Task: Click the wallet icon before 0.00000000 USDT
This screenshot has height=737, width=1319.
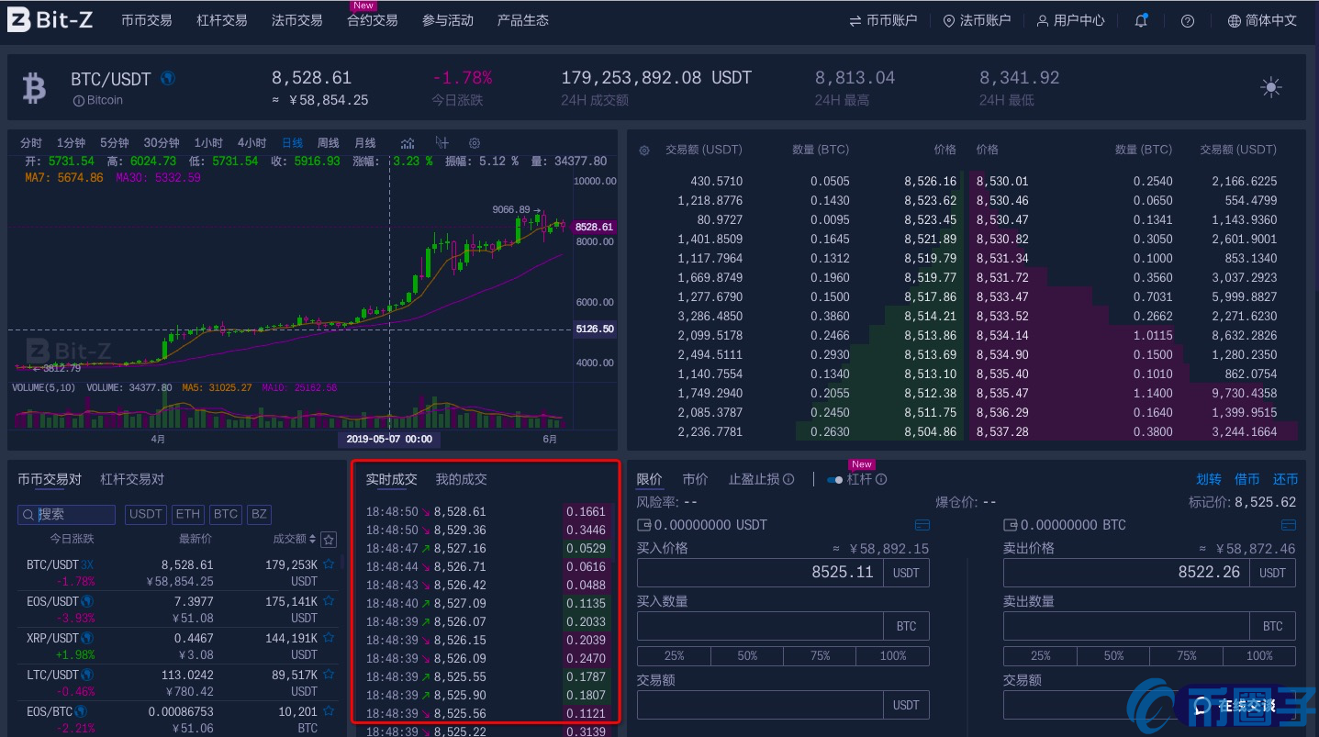Action: (644, 525)
